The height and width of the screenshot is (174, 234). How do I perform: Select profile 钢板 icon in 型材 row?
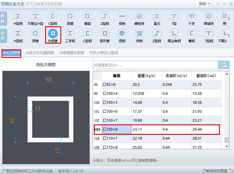[x=139, y=33]
